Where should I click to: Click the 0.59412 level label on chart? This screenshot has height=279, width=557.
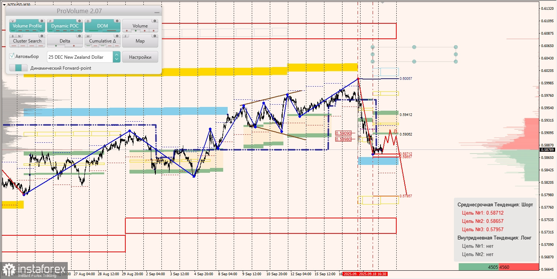pyautogui.click(x=406, y=114)
